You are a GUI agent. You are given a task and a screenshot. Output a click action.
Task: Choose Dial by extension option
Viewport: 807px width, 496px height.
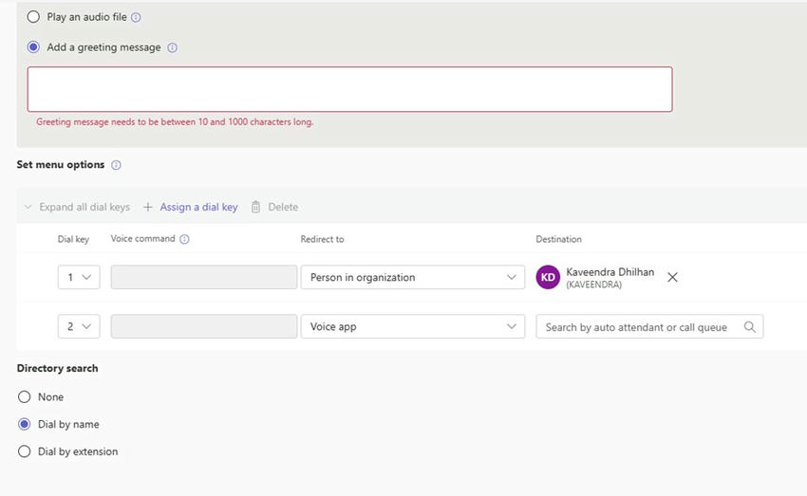pos(25,452)
